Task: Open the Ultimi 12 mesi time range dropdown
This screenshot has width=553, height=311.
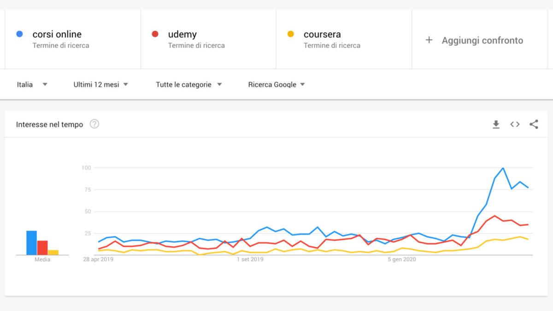Action: [101, 84]
